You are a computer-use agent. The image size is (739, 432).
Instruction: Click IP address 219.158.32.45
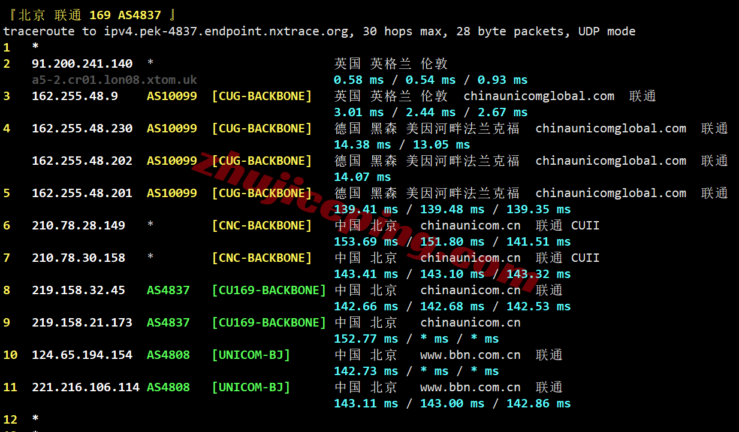pos(79,290)
